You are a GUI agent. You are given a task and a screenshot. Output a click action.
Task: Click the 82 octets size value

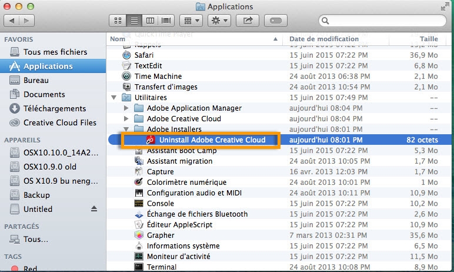tap(422, 140)
